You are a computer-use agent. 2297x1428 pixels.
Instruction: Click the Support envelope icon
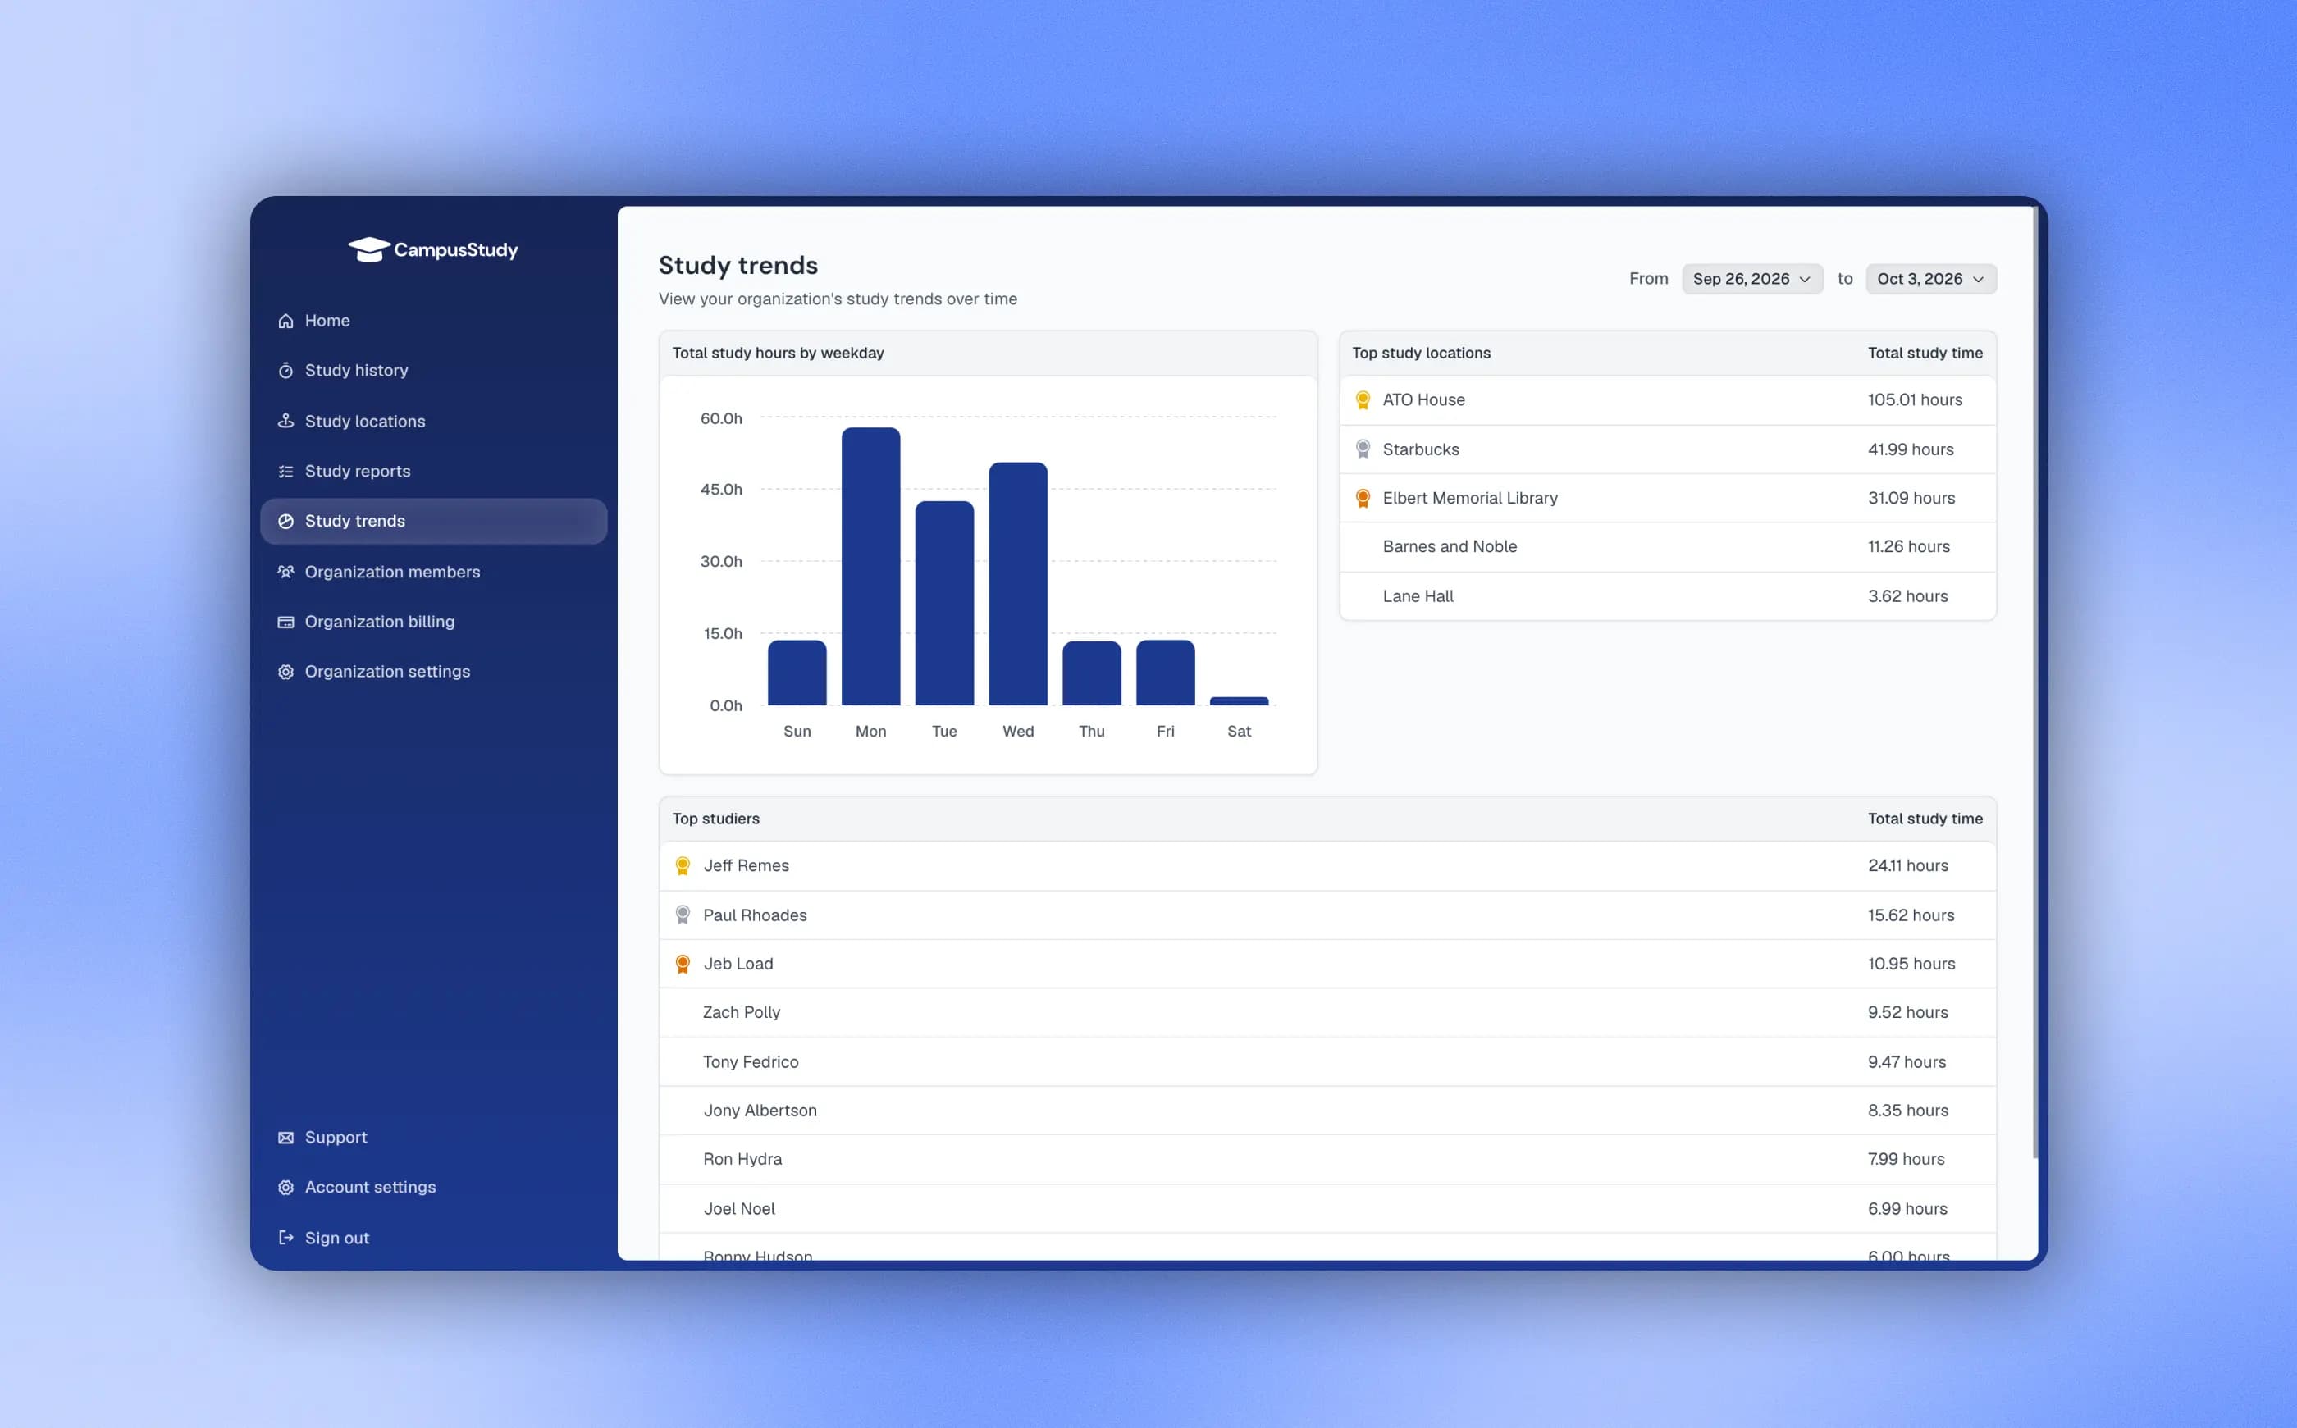pos(286,1137)
